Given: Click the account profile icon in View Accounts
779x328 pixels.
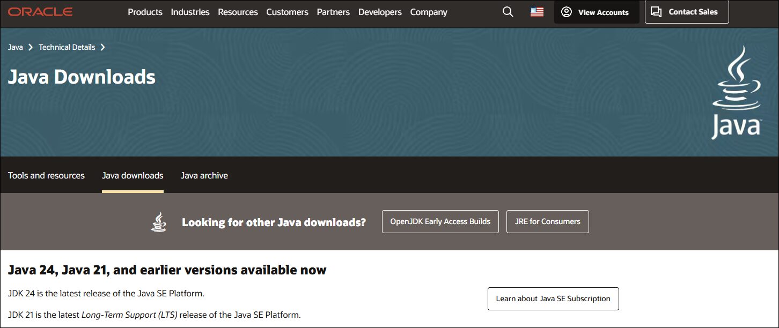Looking at the screenshot, I should pos(567,12).
